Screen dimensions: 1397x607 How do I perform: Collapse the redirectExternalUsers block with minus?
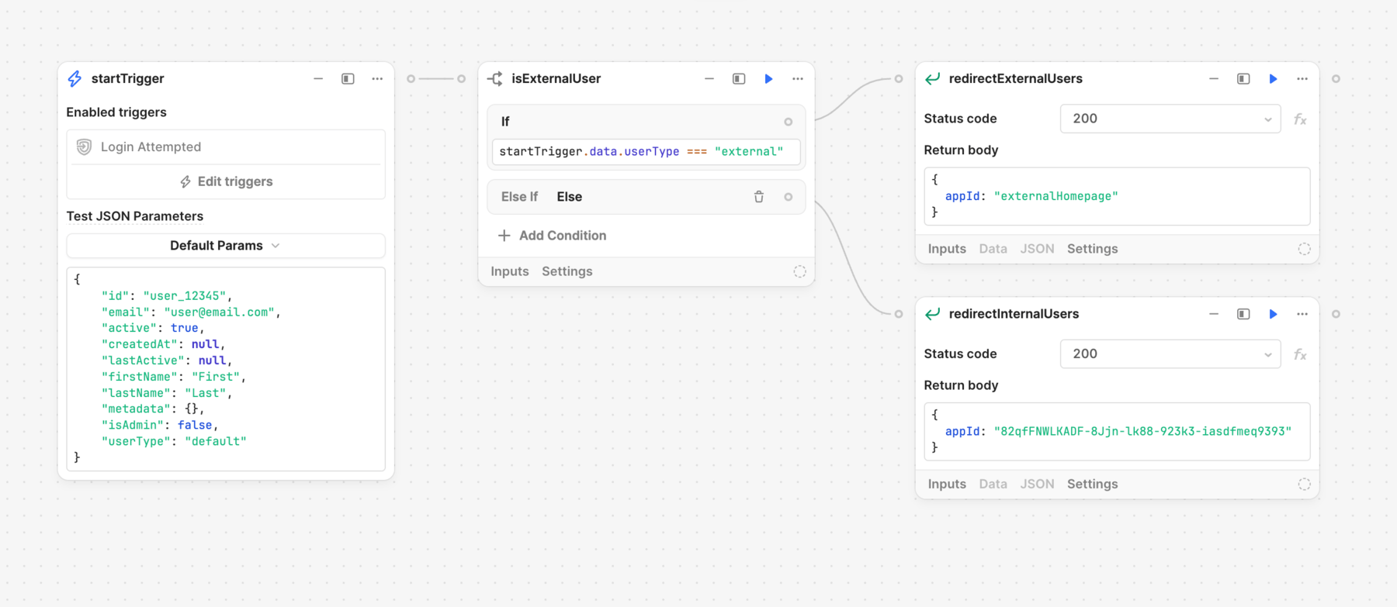tap(1214, 78)
